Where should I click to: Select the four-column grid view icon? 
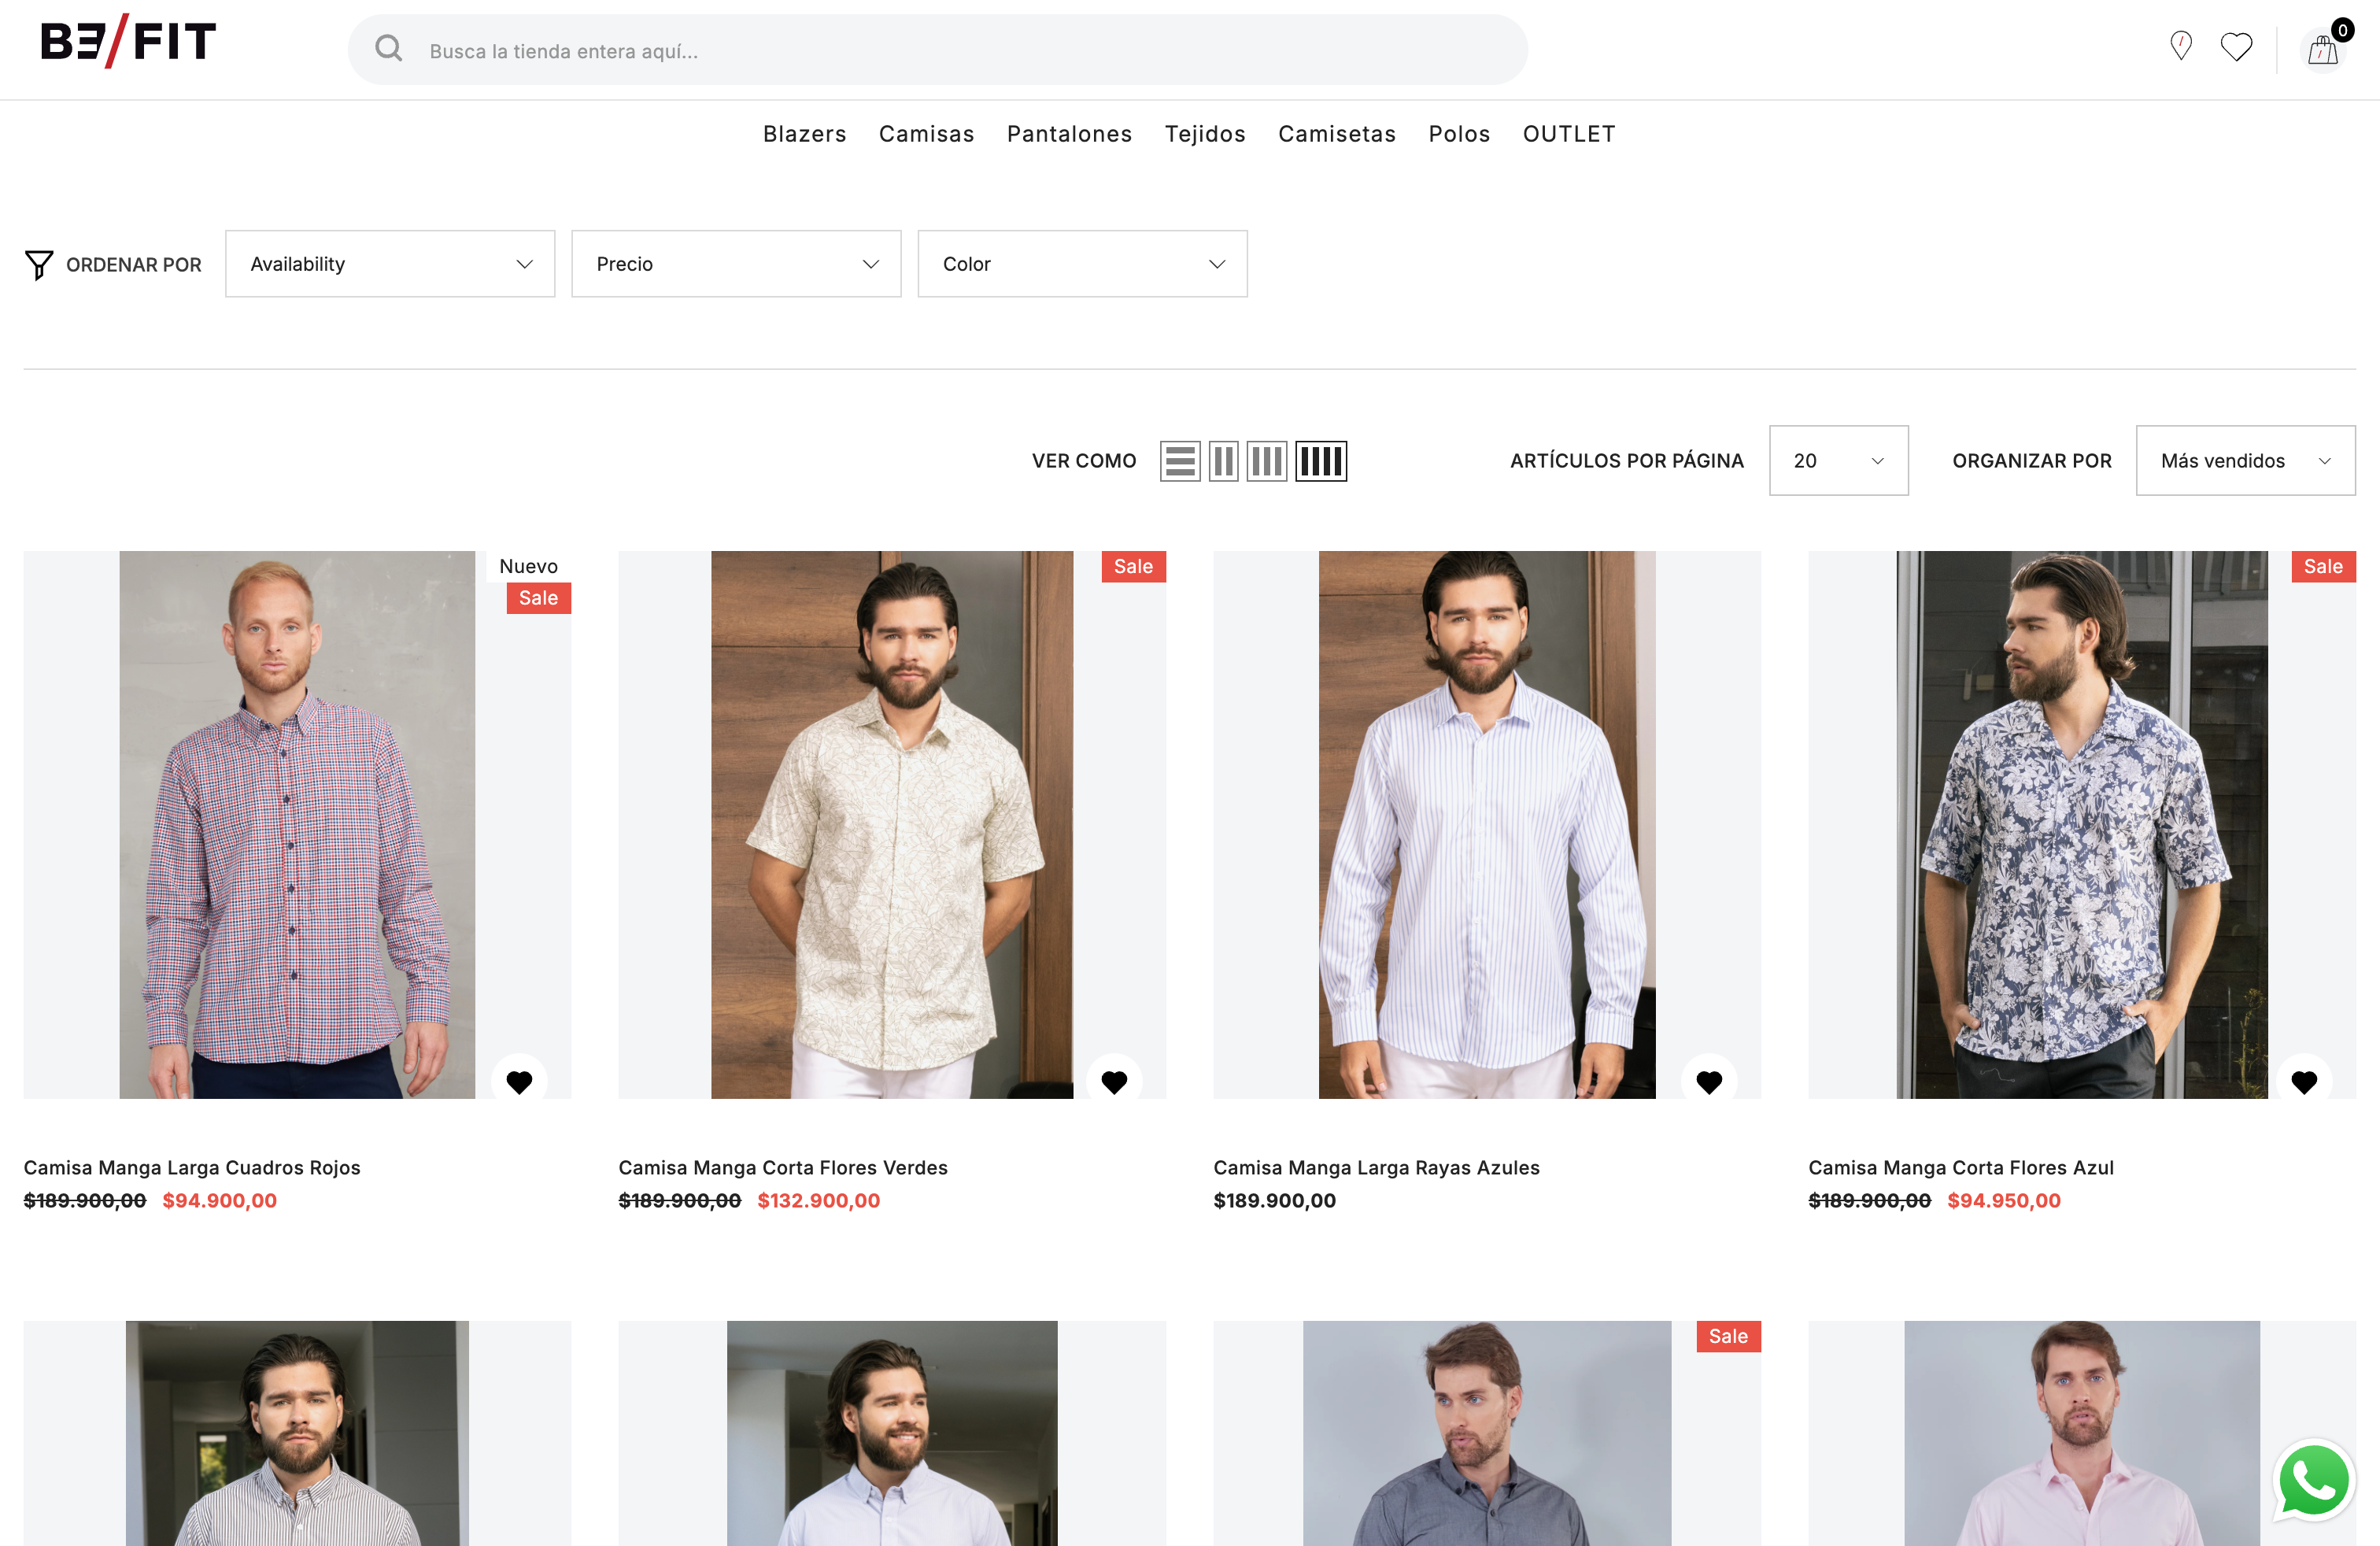1321,460
